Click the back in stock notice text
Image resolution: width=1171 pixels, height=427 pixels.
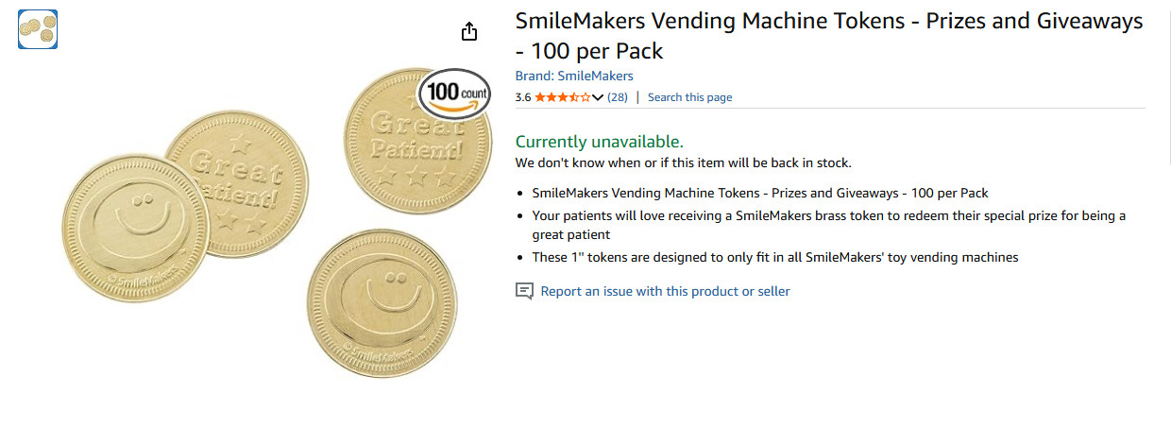(x=683, y=162)
